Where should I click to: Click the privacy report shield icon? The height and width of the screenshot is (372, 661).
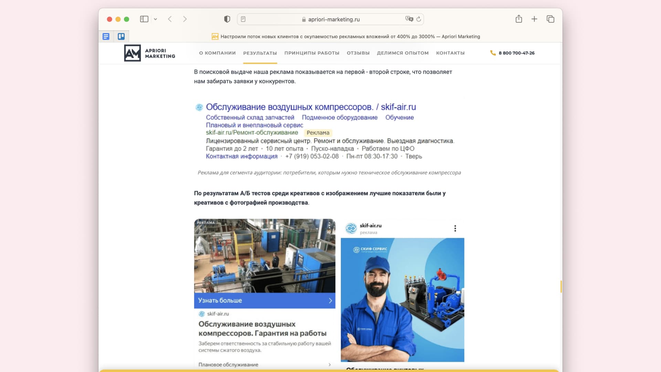[227, 19]
